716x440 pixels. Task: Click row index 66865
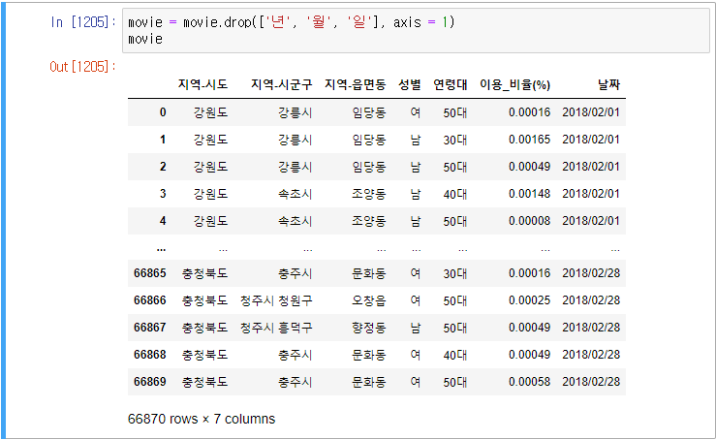pyautogui.click(x=150, y=273)
